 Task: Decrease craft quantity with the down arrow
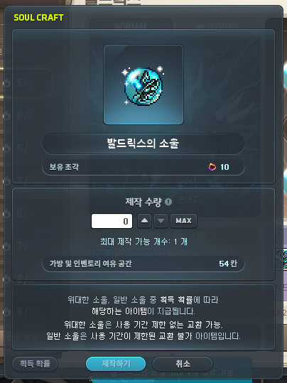pyautogui.click(x=161, y=221)
